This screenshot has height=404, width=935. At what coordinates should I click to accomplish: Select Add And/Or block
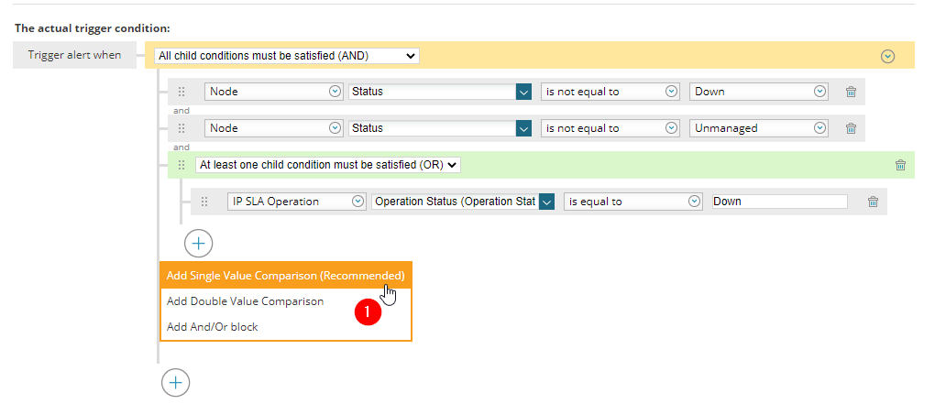[213, 327]
